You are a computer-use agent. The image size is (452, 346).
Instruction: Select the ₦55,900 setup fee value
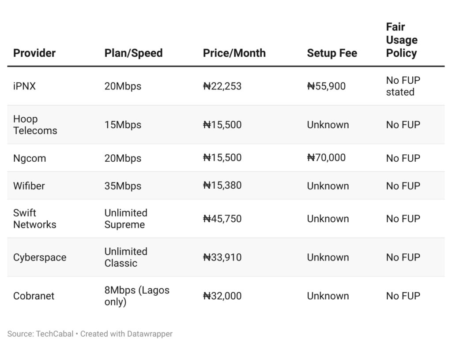coord(326,86)
